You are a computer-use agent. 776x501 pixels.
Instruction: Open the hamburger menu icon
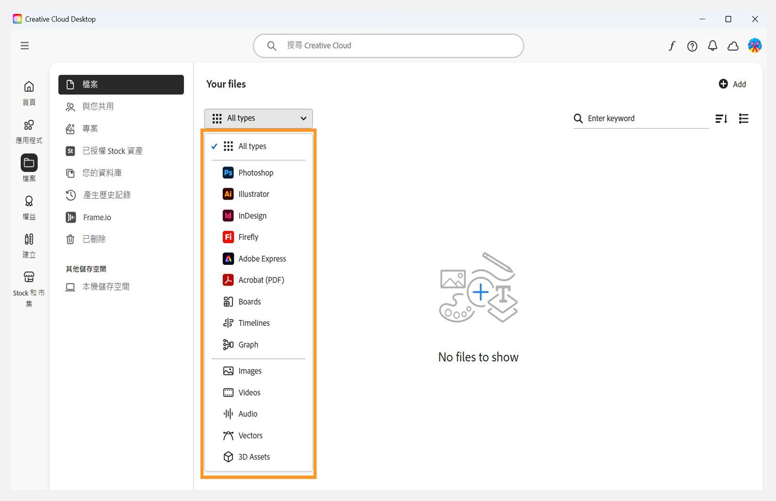(25, 46)
